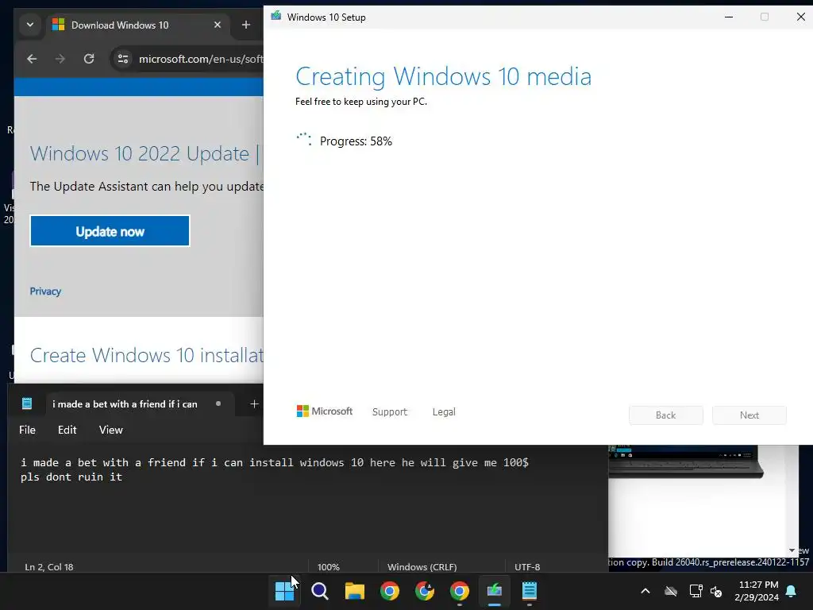Select Windows 10 Setup taskbar icon
The width and height of the screenshot is (813, 610).
click(x=495, y=591)
